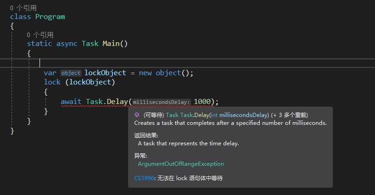This screenshot has height=195, width=375.
Task: Click the static keyword
Action: point(39,44)
